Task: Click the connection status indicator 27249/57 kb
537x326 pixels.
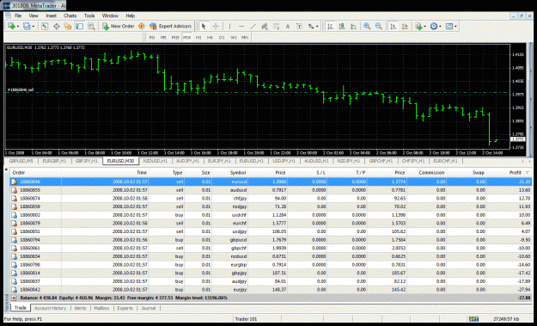Action: tap(506, 319)
